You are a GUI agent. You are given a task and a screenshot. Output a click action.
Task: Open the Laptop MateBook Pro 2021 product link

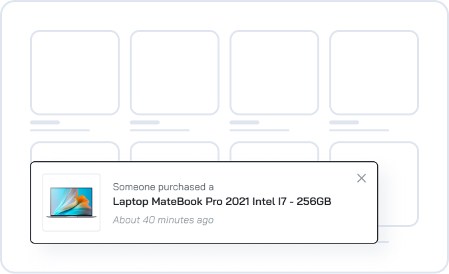222,202
